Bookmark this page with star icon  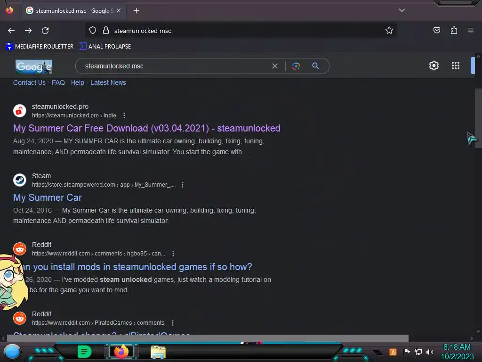point(389,31)
